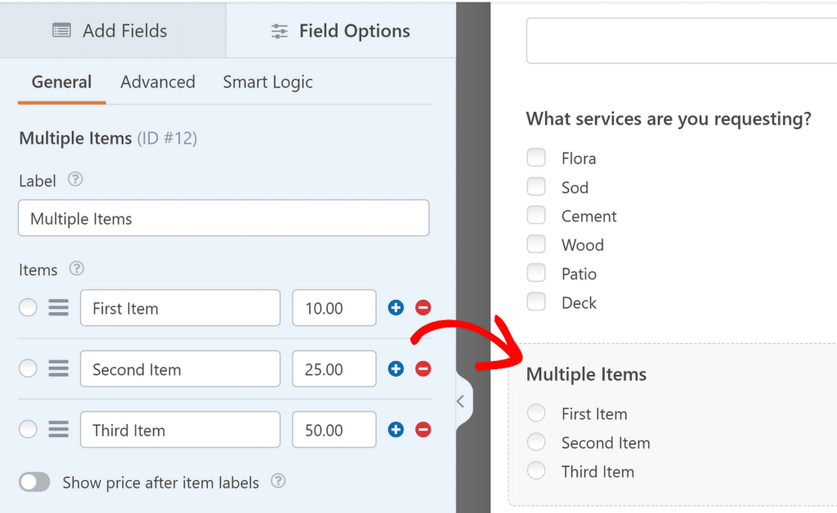This screenshot has height=513, width=837.
Task: Open the Label help tooltip icon
Action: click(x=75, y=179)
